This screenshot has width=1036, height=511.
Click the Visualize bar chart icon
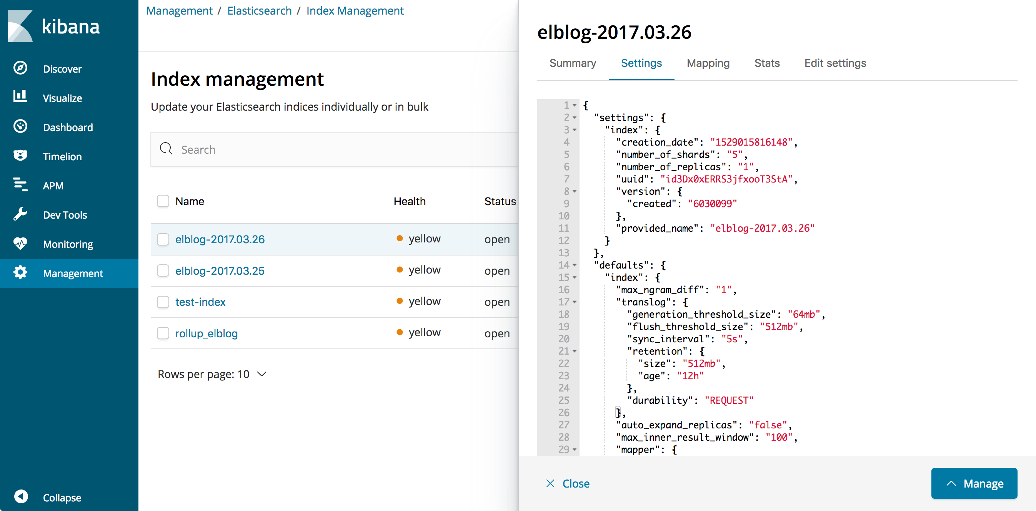click(20, 97)
